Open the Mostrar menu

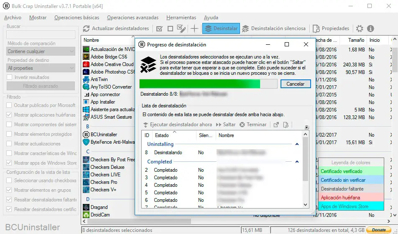(38, 18)
